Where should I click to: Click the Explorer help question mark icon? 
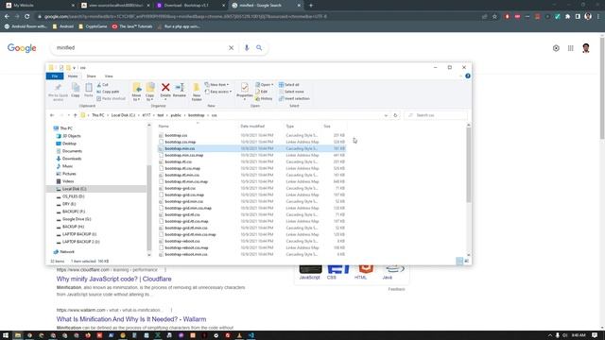pos(468,76)
